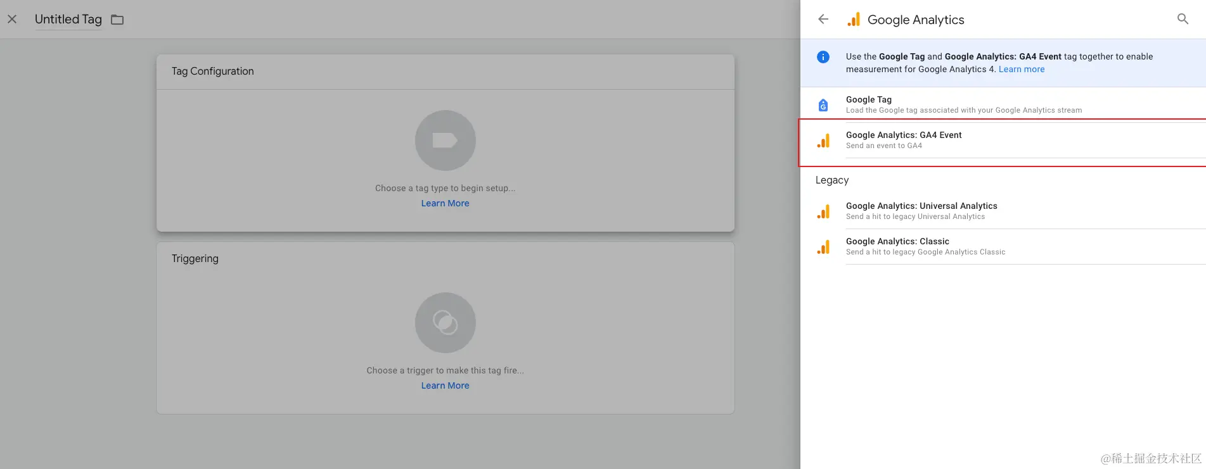Rename the Untitled Tag title field
This screenshot has height=469, width=1206.
(68, 20)
